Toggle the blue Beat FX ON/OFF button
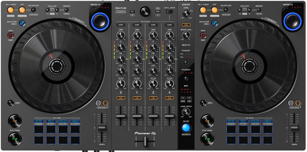This screenshot has width=307, height=152. (186, 128)
